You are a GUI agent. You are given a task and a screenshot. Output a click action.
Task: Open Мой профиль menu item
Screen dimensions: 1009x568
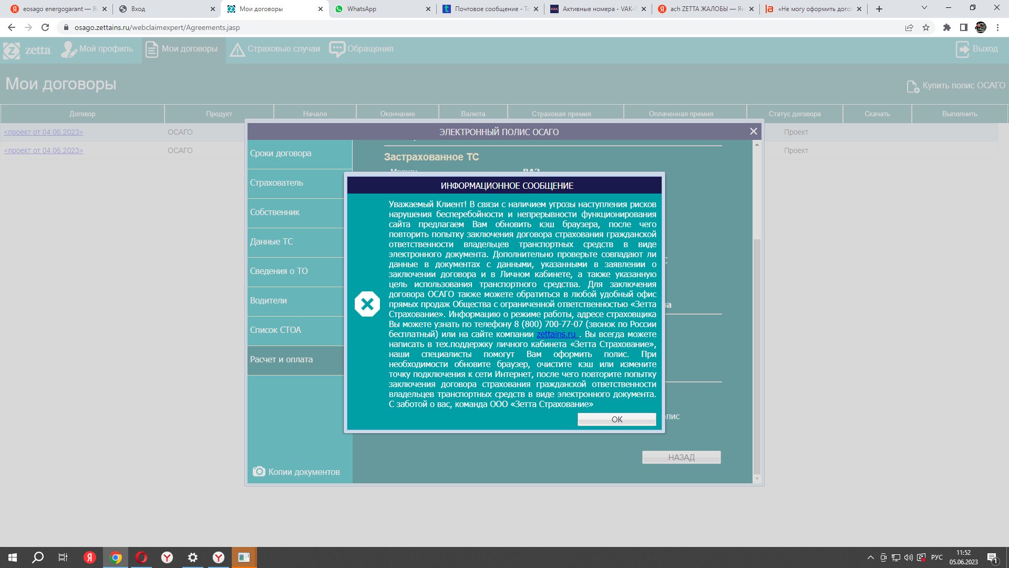97,49
